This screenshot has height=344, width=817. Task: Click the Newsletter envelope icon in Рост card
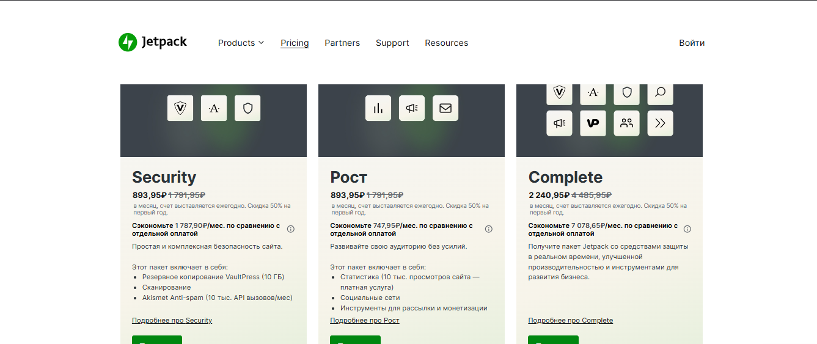point(445,108)
